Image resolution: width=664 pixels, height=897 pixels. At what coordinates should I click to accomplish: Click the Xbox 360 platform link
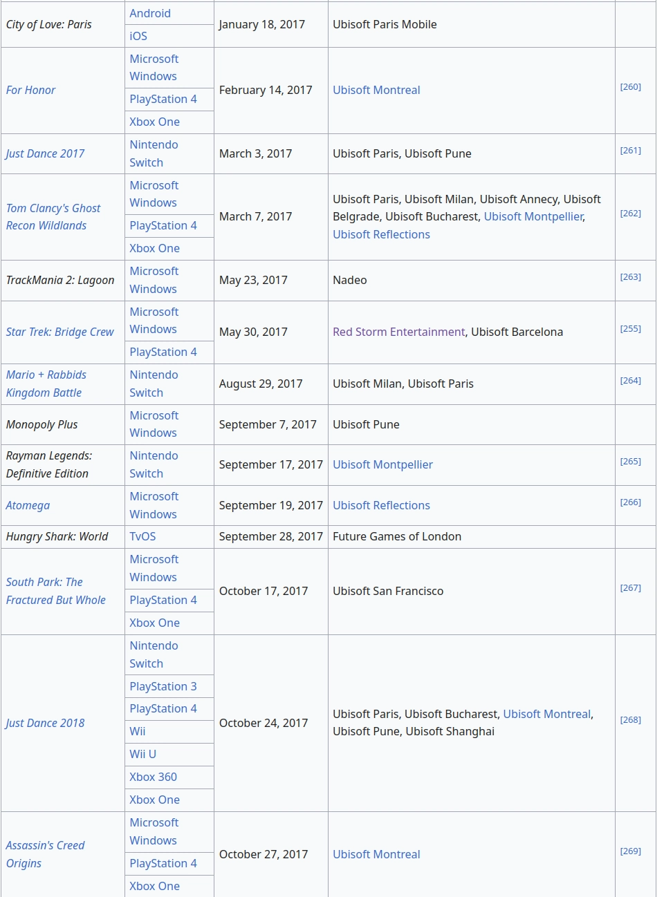tap(153, 777)
